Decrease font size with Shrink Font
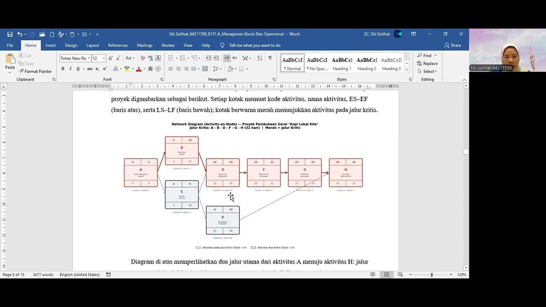Screen dimensions: 546x307 (118, 58)
